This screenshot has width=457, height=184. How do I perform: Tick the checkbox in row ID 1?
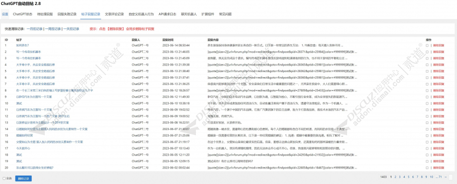427,45
